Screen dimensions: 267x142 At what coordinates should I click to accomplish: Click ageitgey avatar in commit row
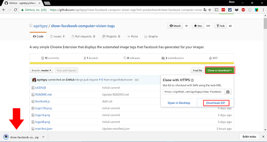click(x=34, y=80)
